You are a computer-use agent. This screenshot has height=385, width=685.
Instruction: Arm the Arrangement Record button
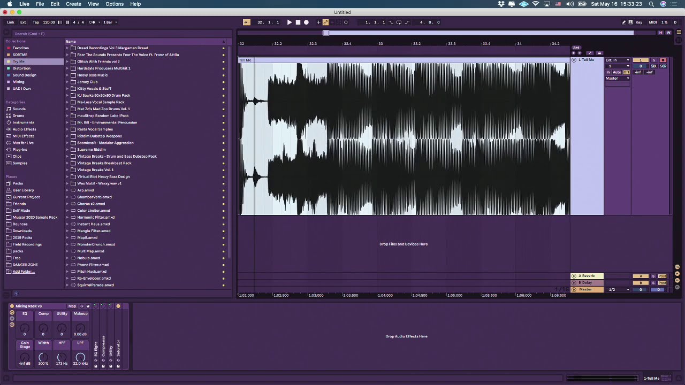pyautogui.click(x=306, y=22)
